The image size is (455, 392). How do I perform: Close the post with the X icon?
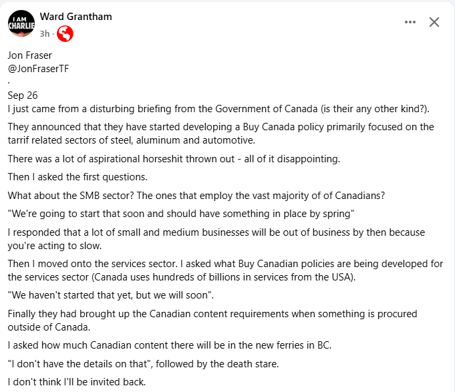[x=434, y=22]
